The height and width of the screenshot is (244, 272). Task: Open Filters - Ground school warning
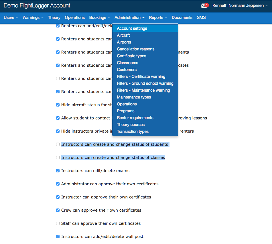[x=145, y=83]
